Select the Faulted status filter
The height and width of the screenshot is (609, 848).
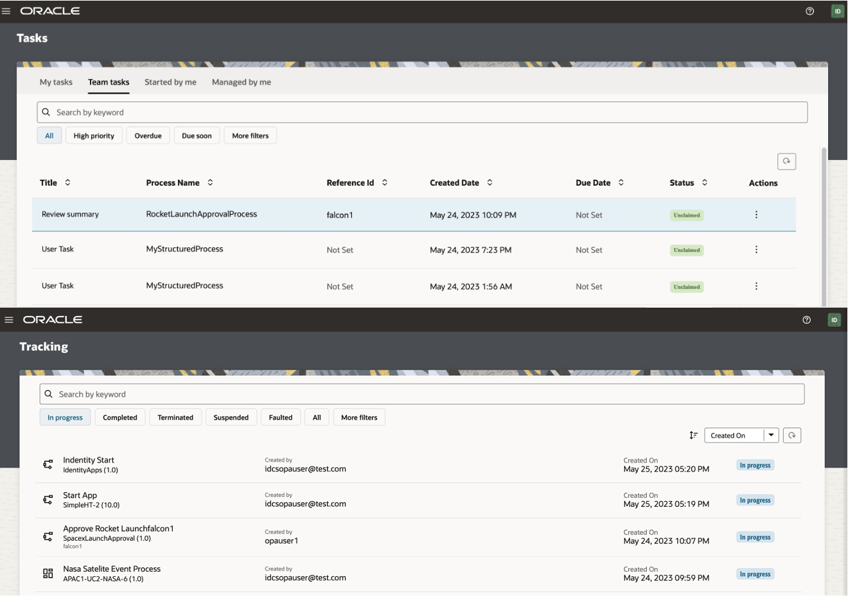pyautogui.click(x=280, y=417)
